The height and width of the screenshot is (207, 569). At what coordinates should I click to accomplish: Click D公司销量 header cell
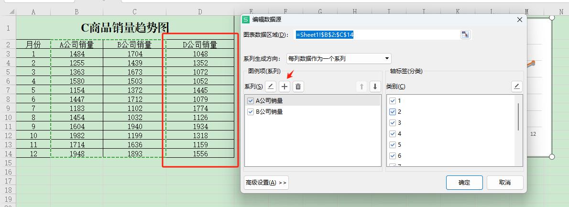coord(200,44)
